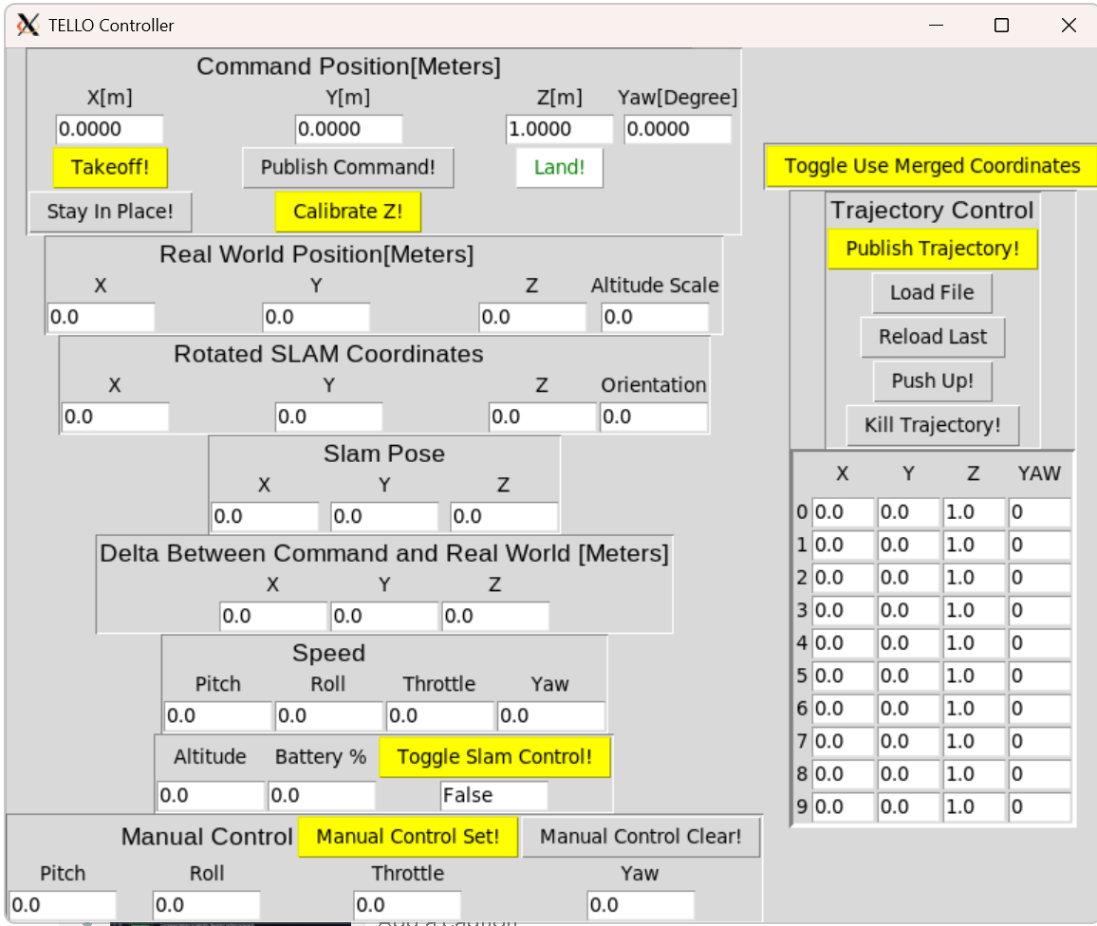The height and width of the screenshot is (926, 1097).
Task: Click trajectory row 8 Z field
Action: click(974, 774)
